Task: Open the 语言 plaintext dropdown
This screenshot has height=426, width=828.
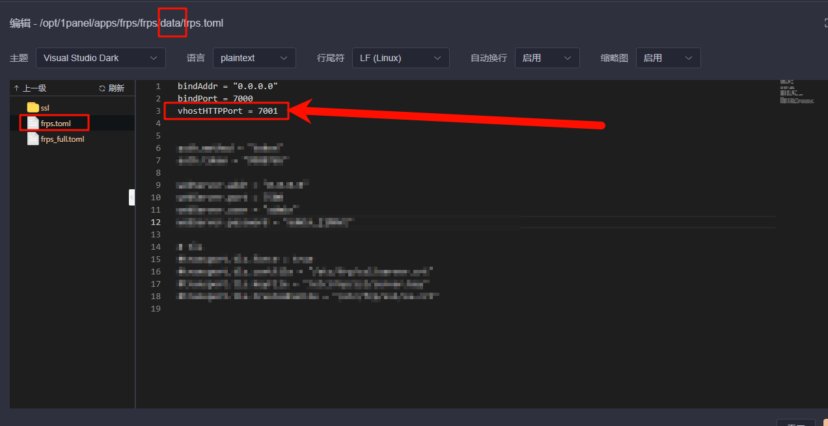Action: [254, 58]
